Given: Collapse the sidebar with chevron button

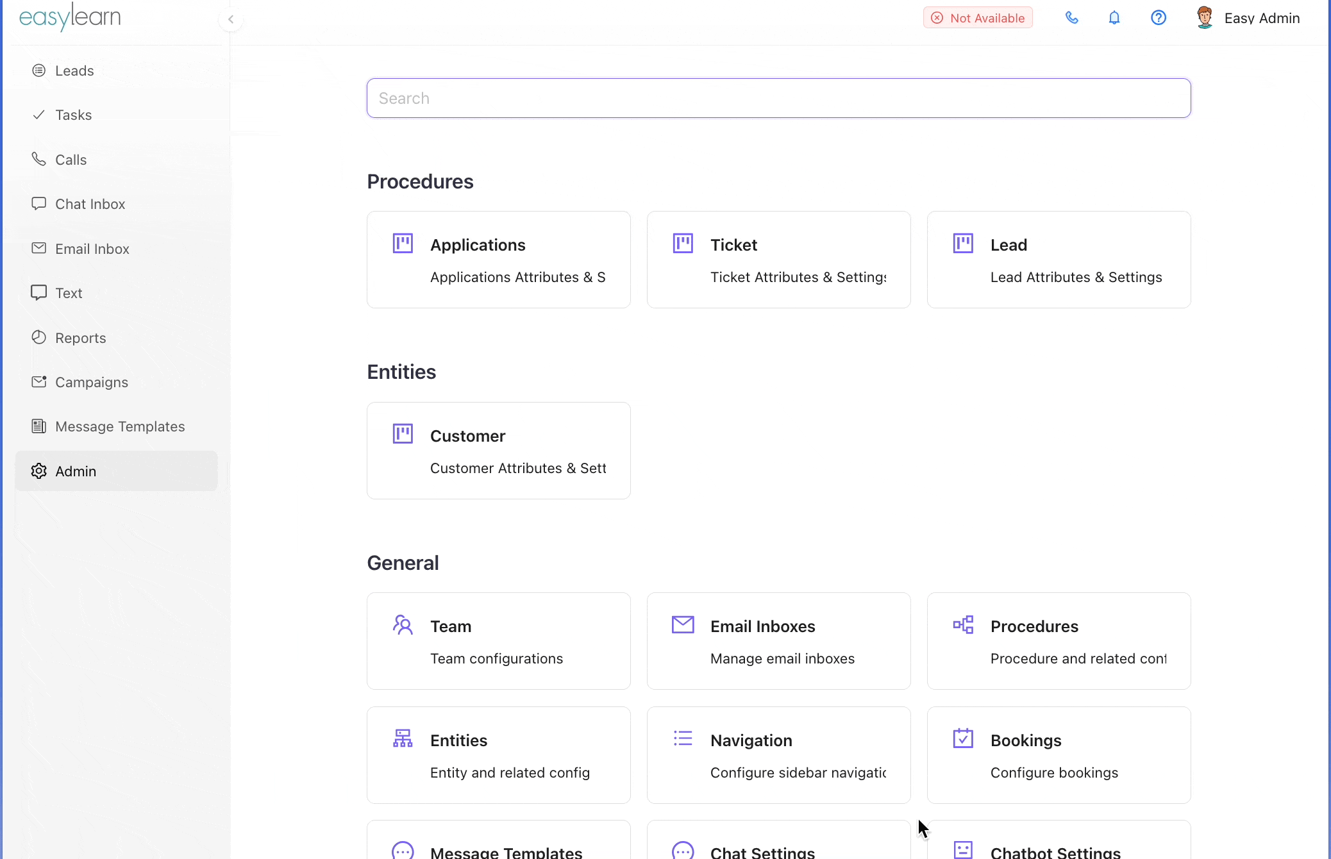Looking at the screenshot, I should pos(231,19).
